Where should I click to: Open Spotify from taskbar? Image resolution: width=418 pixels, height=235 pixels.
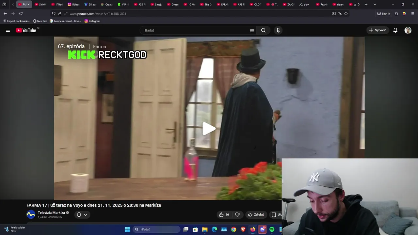pos(272,229)
